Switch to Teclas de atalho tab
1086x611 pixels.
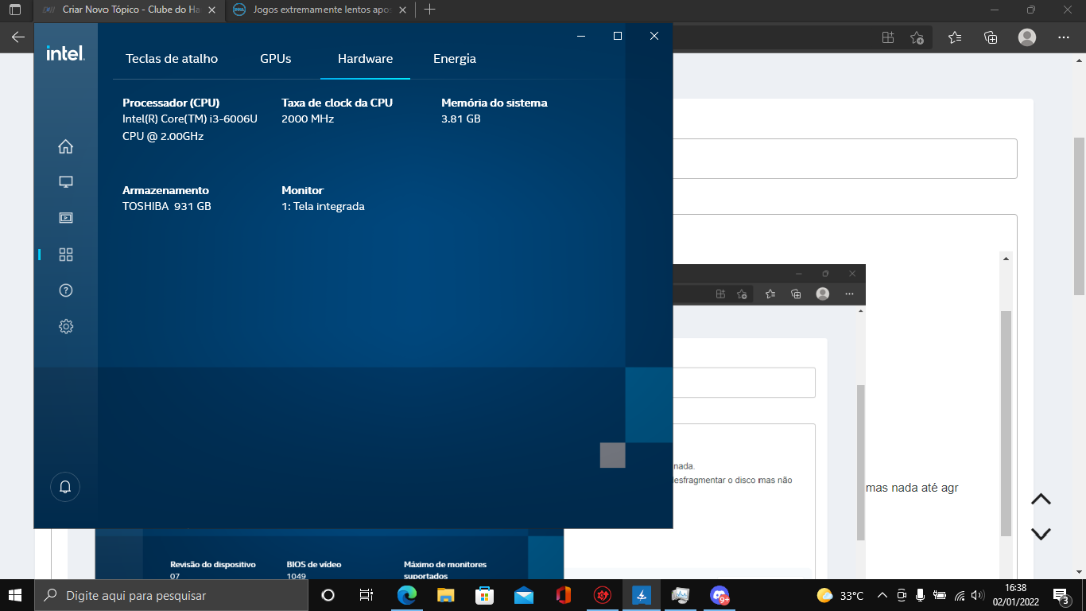click(172, 59)
